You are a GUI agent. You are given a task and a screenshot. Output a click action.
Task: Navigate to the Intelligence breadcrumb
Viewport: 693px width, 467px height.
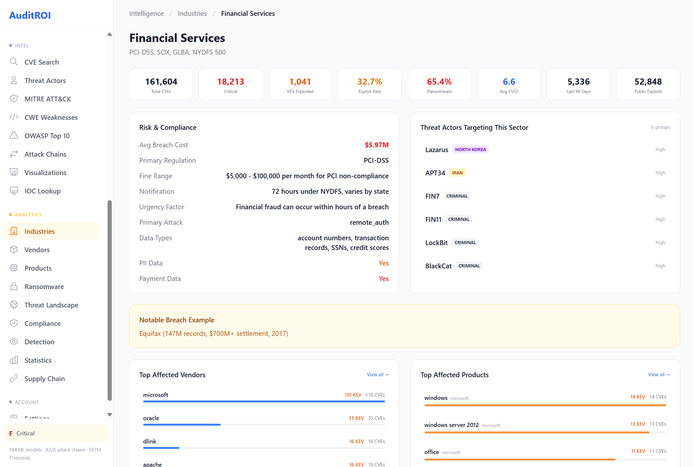point(146,14)
